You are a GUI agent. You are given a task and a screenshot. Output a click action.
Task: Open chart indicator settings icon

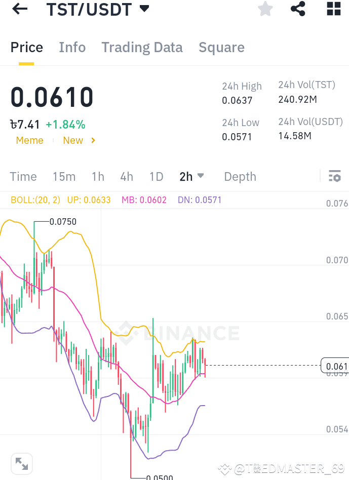335,176
